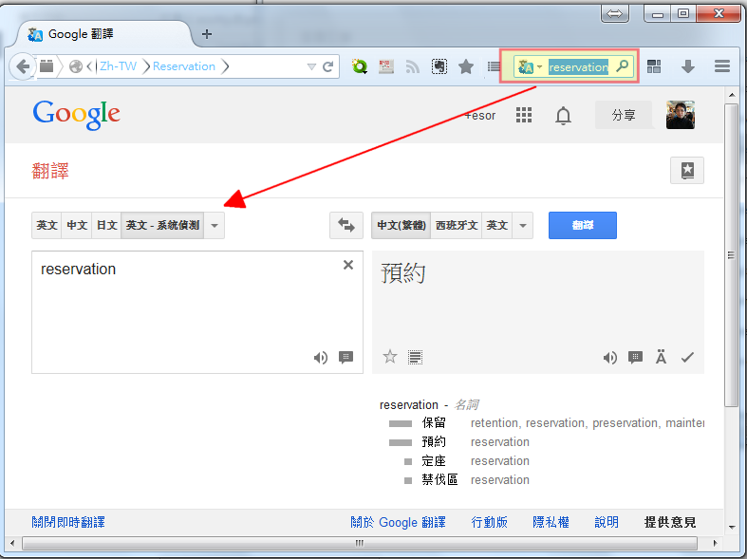
Task: Click the 提供意見 feedback link
Action: pyautogui.click(x=670, y=522)
